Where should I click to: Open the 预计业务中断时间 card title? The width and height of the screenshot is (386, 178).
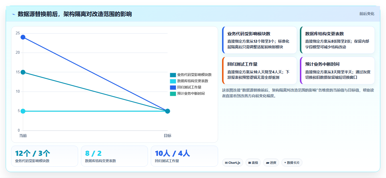[x=322, y=64]
